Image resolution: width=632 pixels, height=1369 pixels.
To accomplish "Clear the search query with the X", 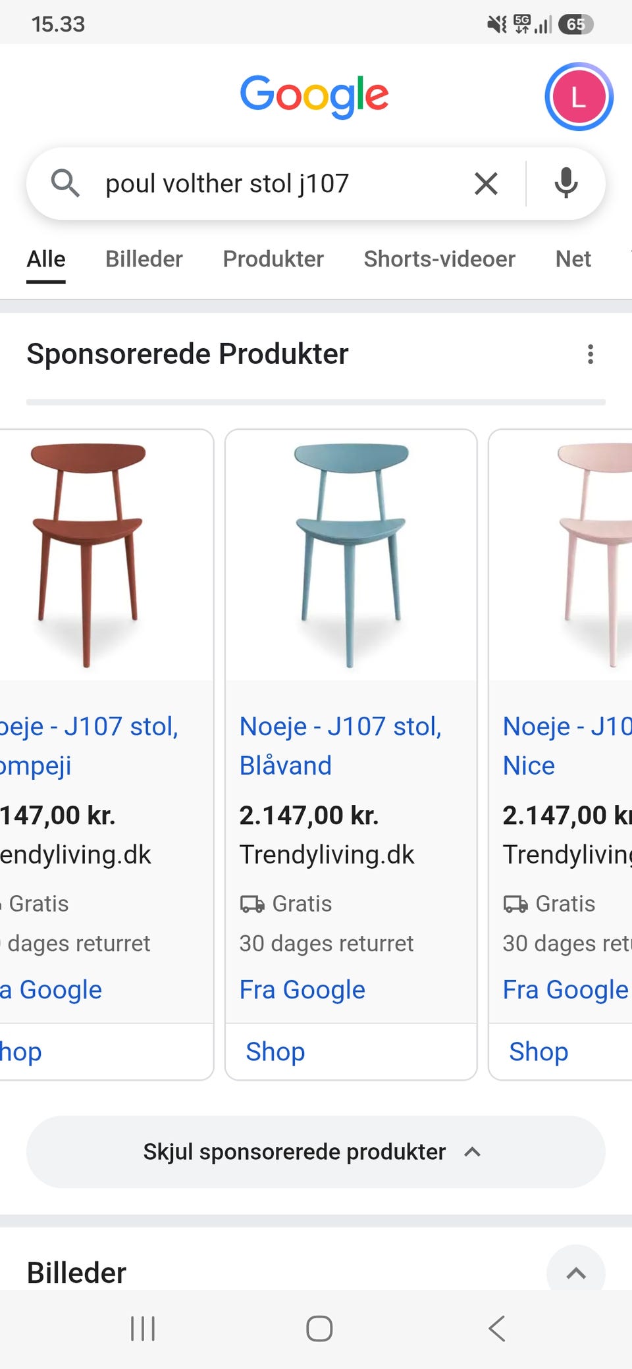I will 486,183.
